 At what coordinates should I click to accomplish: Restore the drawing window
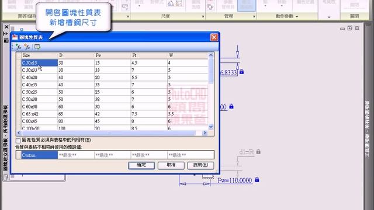(349, 28)
